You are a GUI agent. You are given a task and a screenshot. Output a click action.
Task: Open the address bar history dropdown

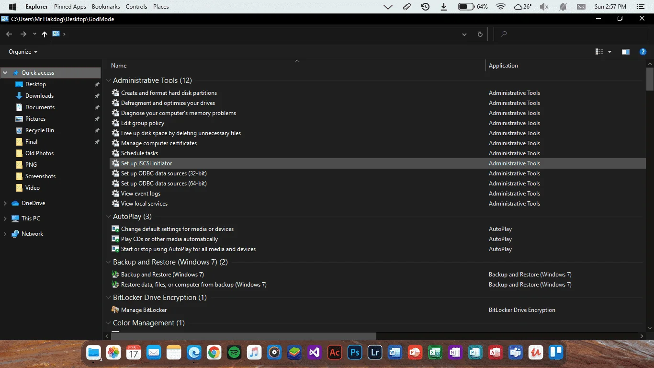464,34
